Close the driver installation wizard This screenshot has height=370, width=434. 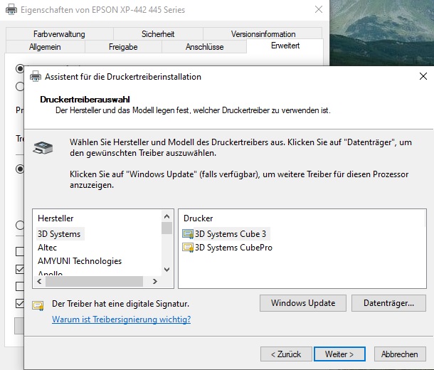coord(423,76)
